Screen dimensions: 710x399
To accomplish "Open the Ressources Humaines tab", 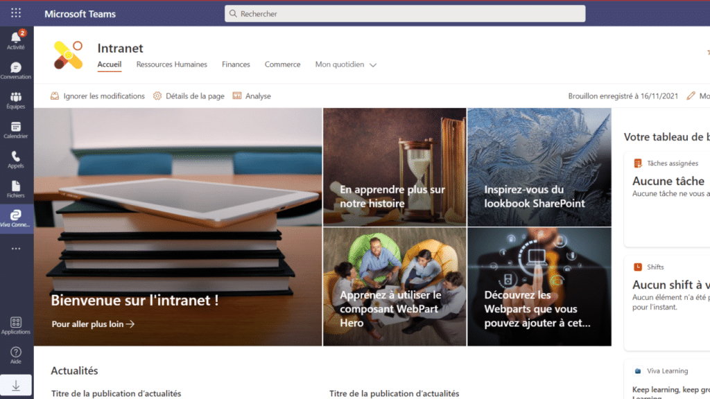I will point(172,64).
